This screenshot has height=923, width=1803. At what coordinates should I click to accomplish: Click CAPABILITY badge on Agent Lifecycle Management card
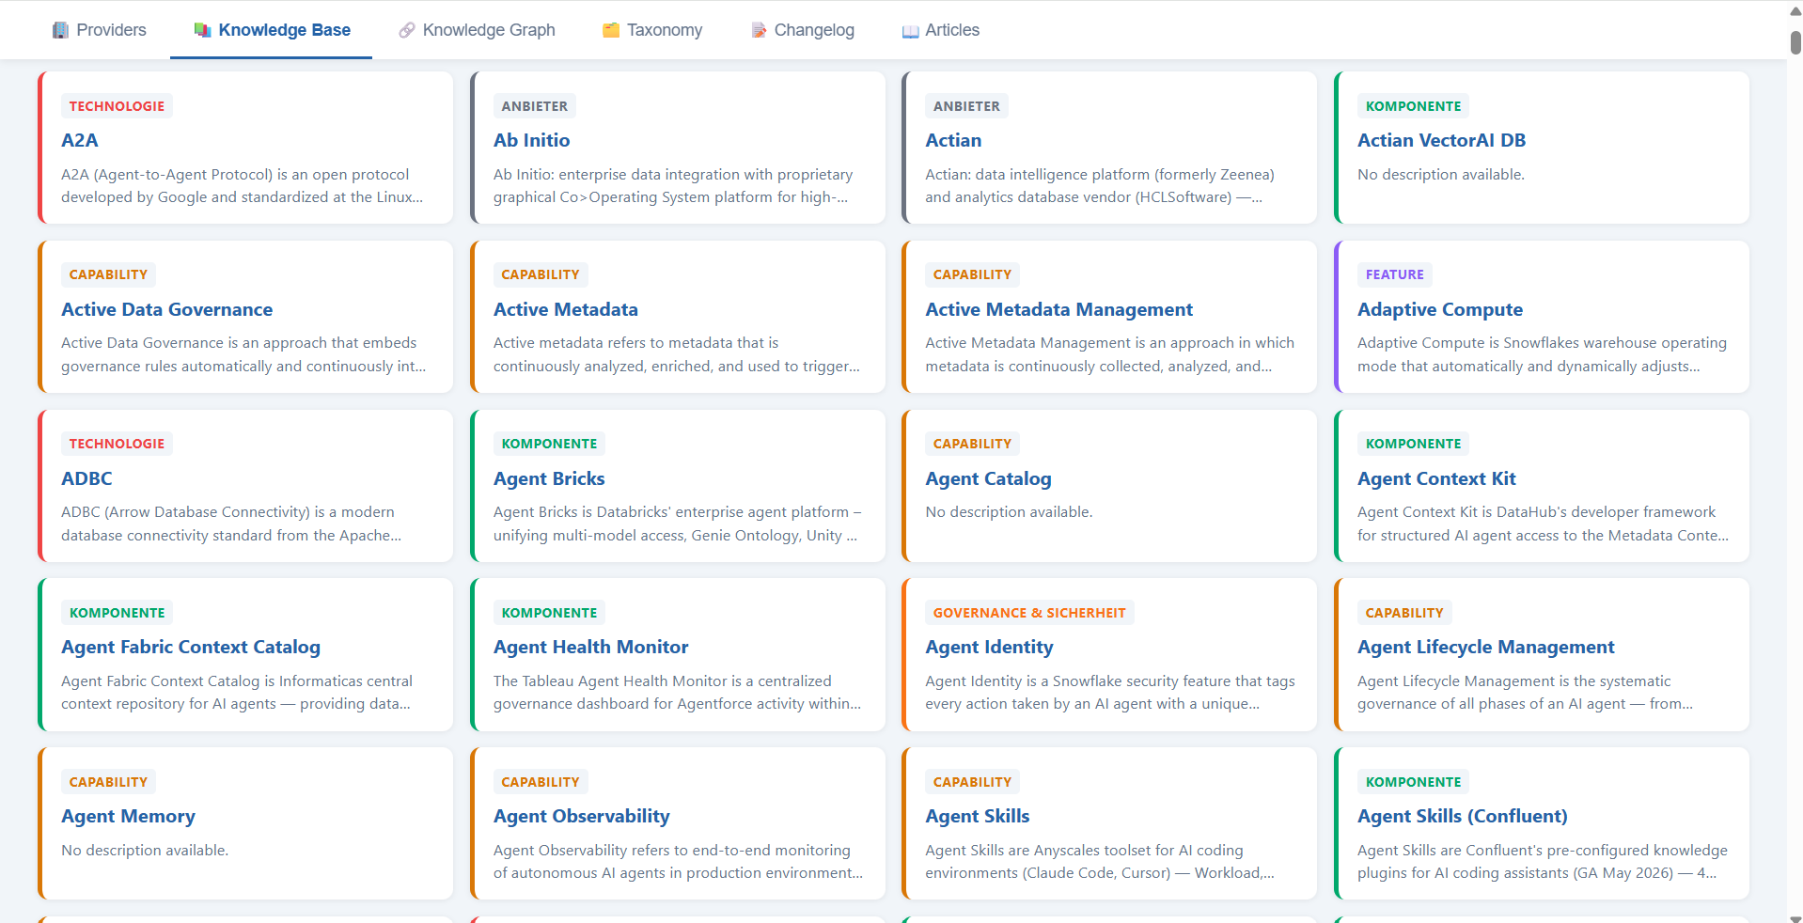(1404, 613)
